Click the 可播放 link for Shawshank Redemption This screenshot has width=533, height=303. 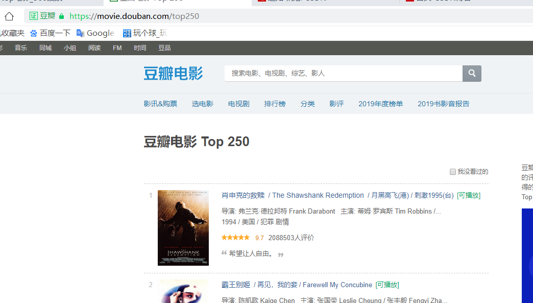click(x=469, y=195)
